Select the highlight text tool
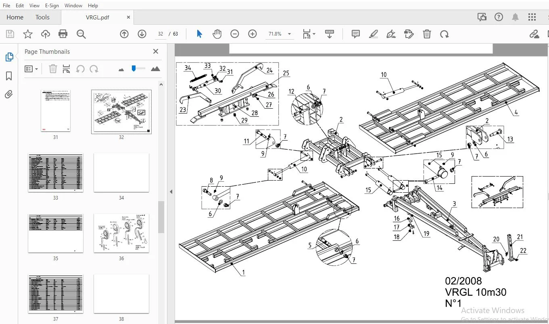549x324 pixels. pos(374,34)
